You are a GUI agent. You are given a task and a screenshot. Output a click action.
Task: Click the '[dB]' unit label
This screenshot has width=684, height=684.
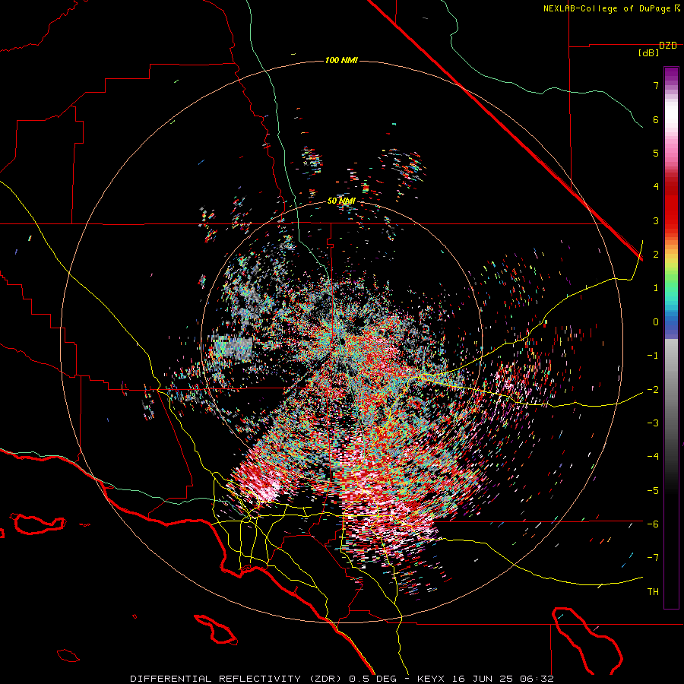648,53
